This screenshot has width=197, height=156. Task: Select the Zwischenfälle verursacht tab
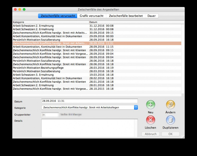[x=58, y=16]
